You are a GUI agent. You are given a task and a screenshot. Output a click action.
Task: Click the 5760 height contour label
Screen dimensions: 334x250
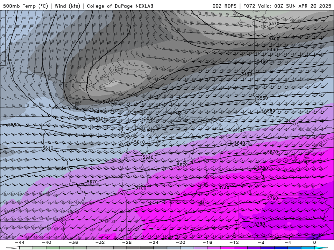(x=273, y=198)
